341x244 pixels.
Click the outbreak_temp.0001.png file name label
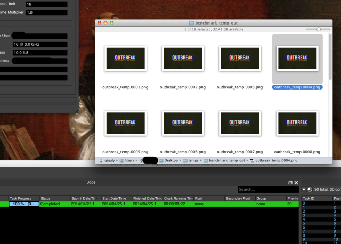[x=125, y=87]
